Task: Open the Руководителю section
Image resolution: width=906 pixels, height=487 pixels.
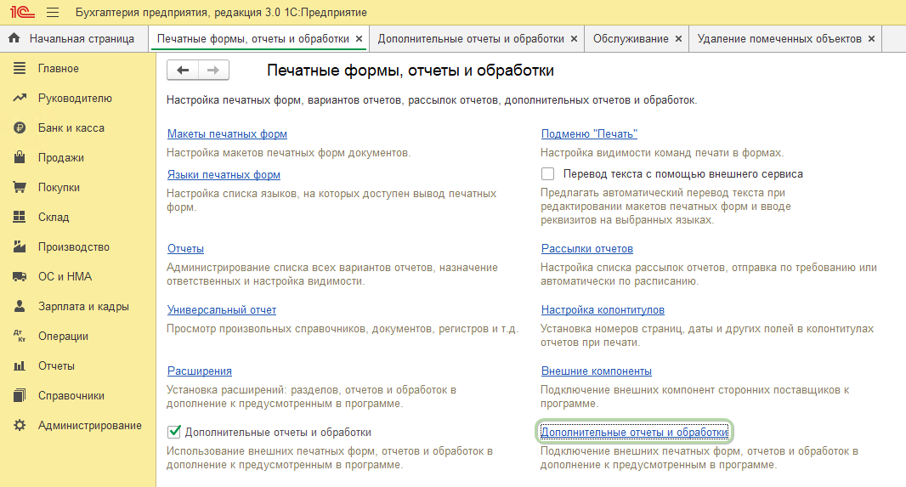Action: tap(75, 99)
